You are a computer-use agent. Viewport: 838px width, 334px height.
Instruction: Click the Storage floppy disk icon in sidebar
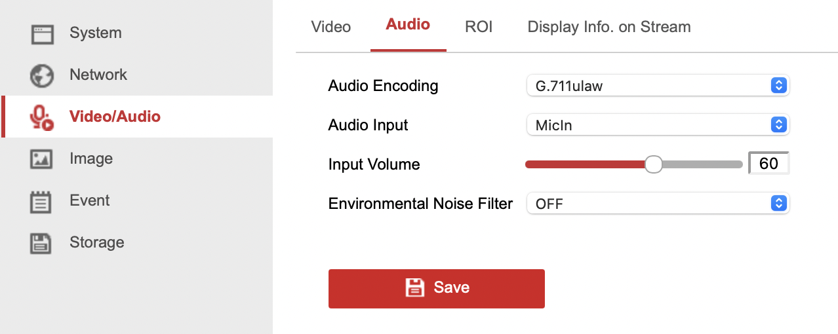coord(42,243)
